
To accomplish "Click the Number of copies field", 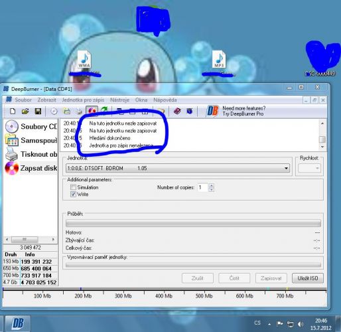I will pos(203,187).
